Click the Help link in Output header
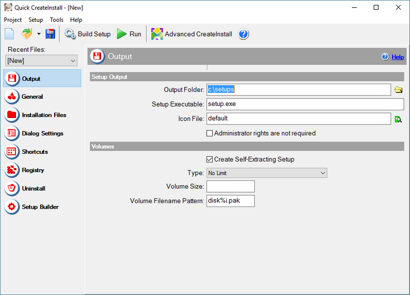Screen dimensions: 410x295 click(x=397, y=57)
